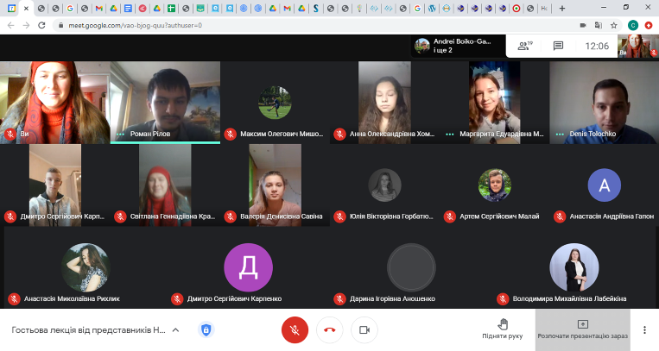
Task: Expand meeting details chevron next to the lecture title
Action: coord(175,330)
